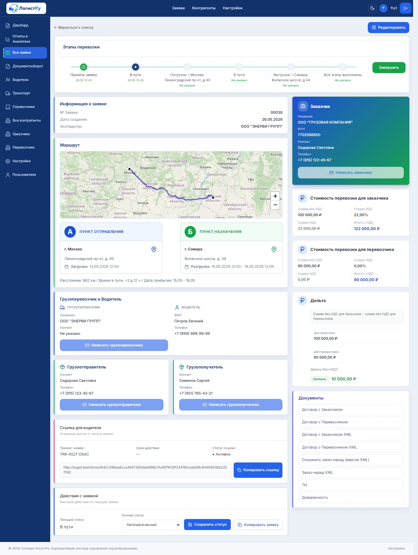Click ruble icon beside Стоимость для перевозчика
The image size is (418, 555).
pyautogui.click(x=302, y=250)
